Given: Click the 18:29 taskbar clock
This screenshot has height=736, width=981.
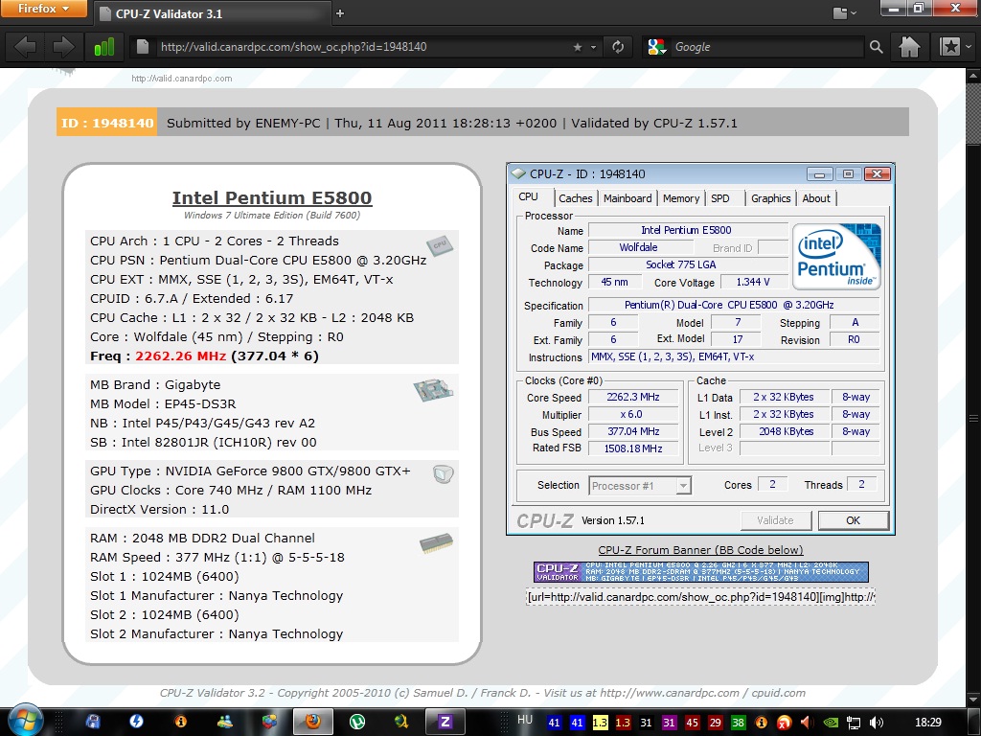Looking at the screenshot, I should click(x=927, y=723).
